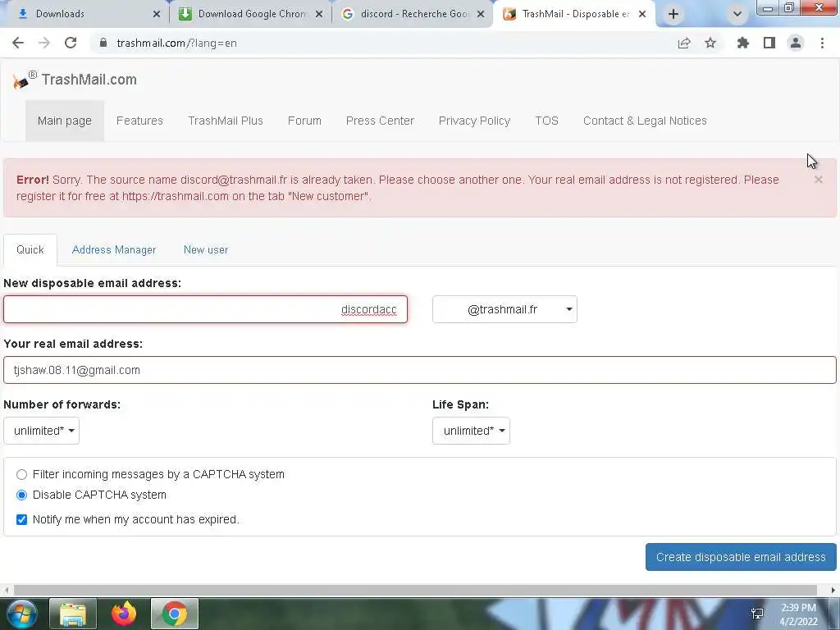Select Filter incoming messages by CAPTCHA
This screenshot has height=630, width=840.
(x=21, y=475)
